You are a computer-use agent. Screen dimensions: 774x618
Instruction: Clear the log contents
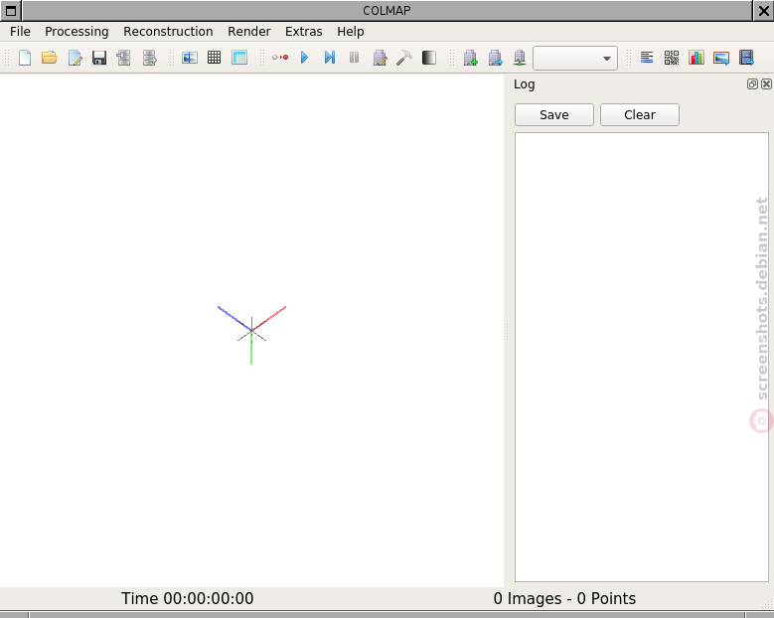tap(640, 115)
